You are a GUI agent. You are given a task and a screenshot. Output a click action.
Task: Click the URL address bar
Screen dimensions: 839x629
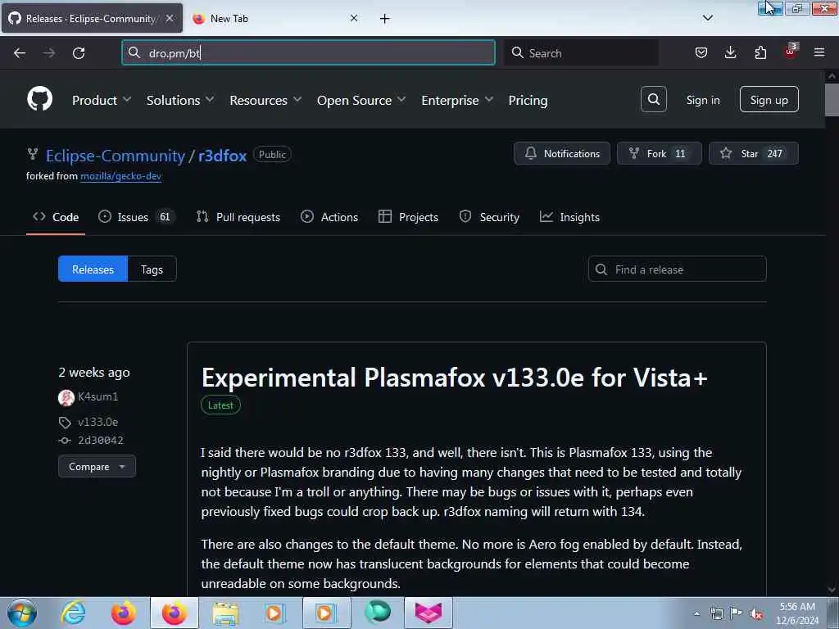tap(308, 52)
